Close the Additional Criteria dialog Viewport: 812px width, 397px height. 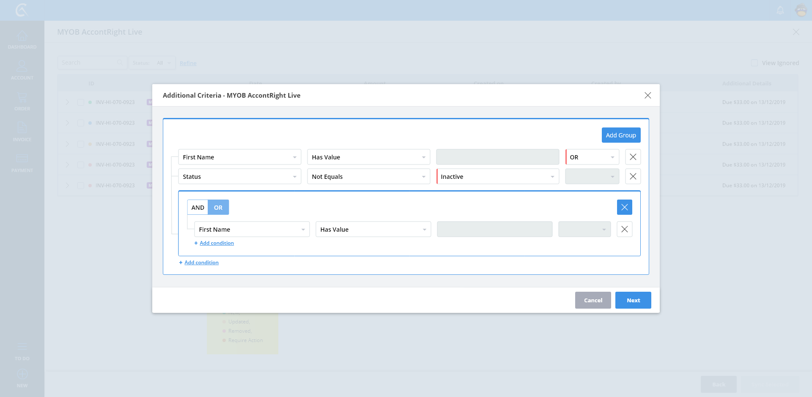pyautogui.click(x=647, y=96)
